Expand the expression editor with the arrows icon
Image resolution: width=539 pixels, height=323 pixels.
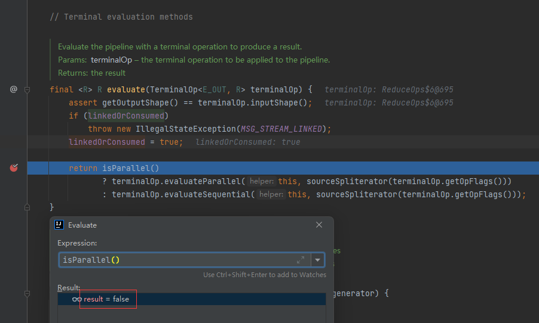coord(300,260)
